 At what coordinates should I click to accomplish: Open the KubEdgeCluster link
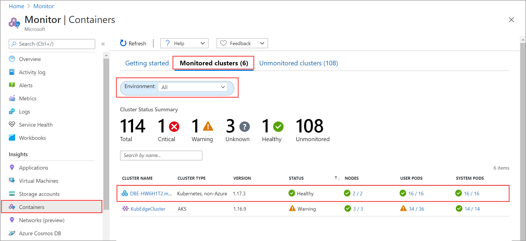pyautogui.click(x=148, y=209)
